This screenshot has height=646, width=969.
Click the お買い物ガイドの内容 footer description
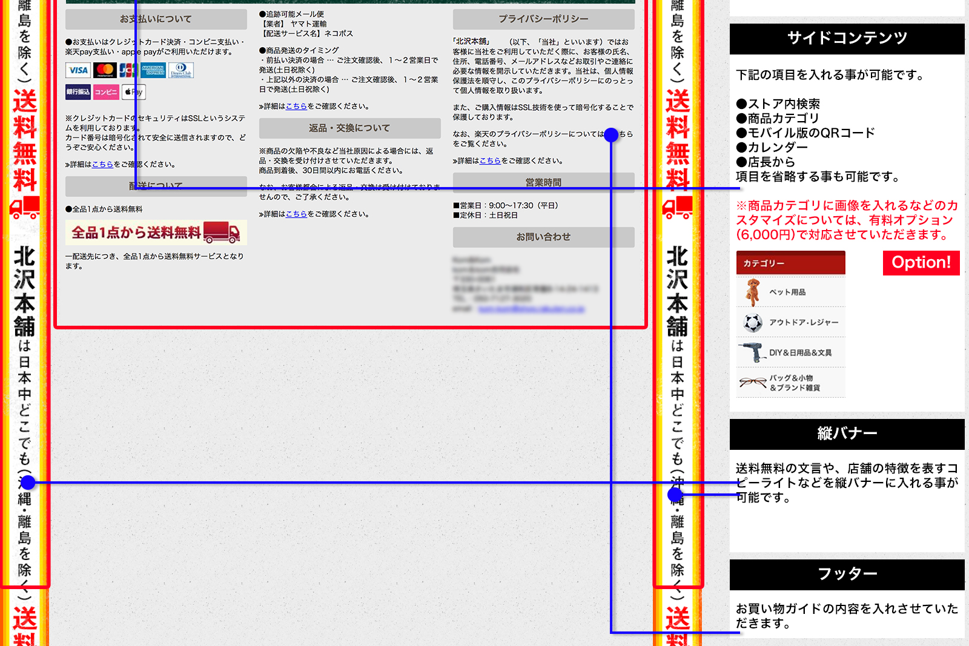tap(847, 616)
